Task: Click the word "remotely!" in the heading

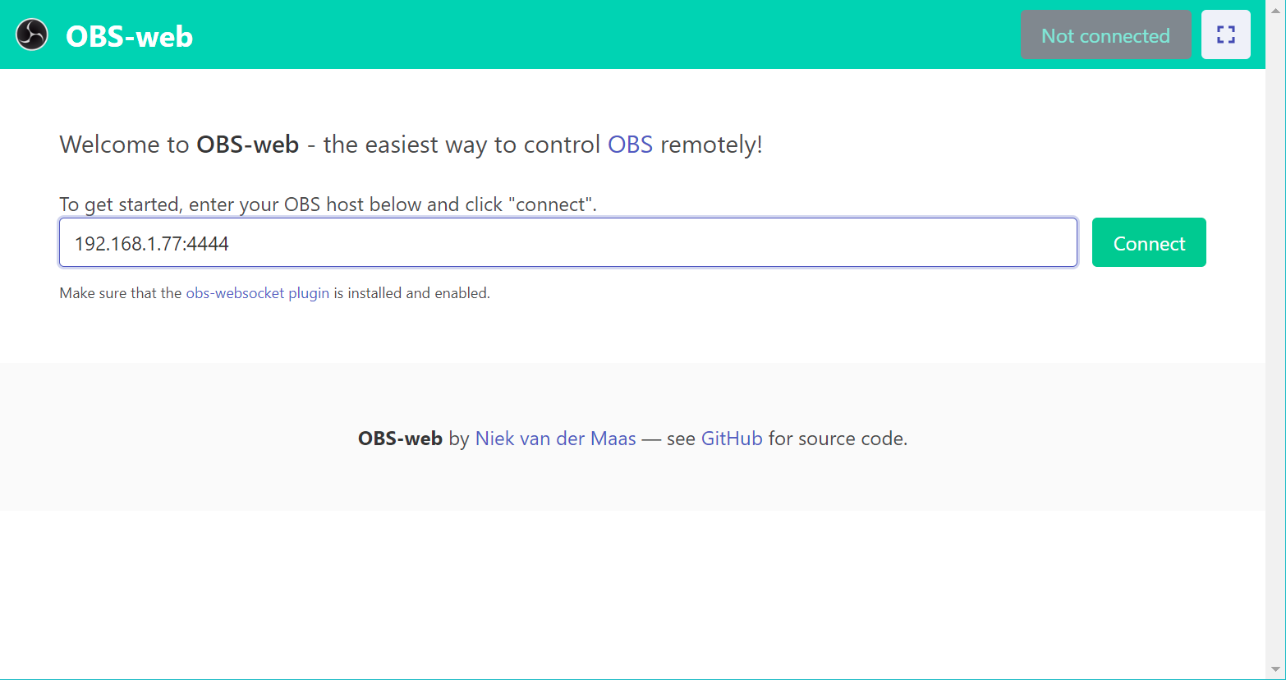Action: (x=711, y=145)
